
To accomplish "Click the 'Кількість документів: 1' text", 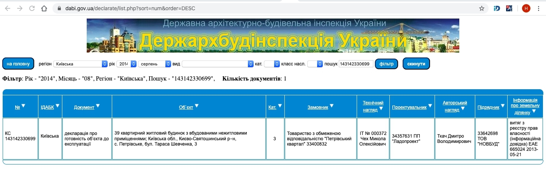I will [254, 79].
